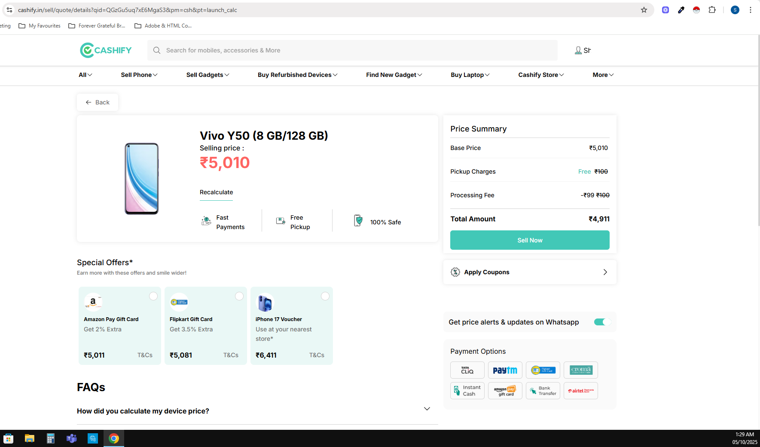Select the Paytm payment option icon
The image size is (760, 447).
coord(505,370)
